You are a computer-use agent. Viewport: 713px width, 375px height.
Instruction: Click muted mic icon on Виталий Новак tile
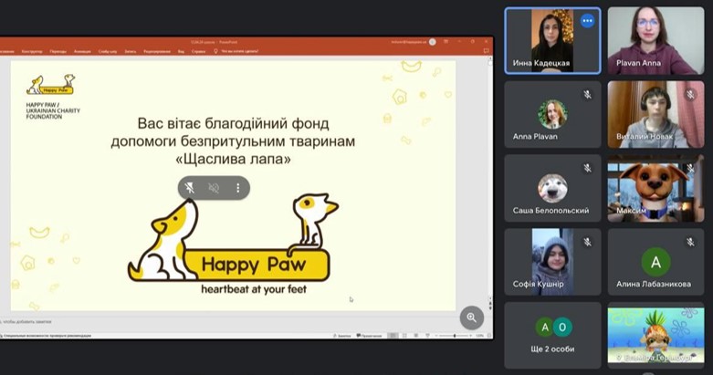coord(690,95)
